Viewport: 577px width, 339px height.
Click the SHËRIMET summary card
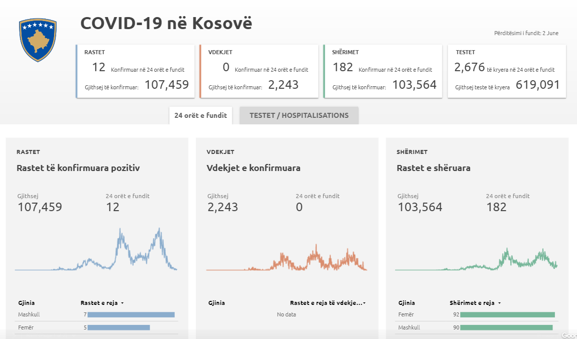coord(383,71)
